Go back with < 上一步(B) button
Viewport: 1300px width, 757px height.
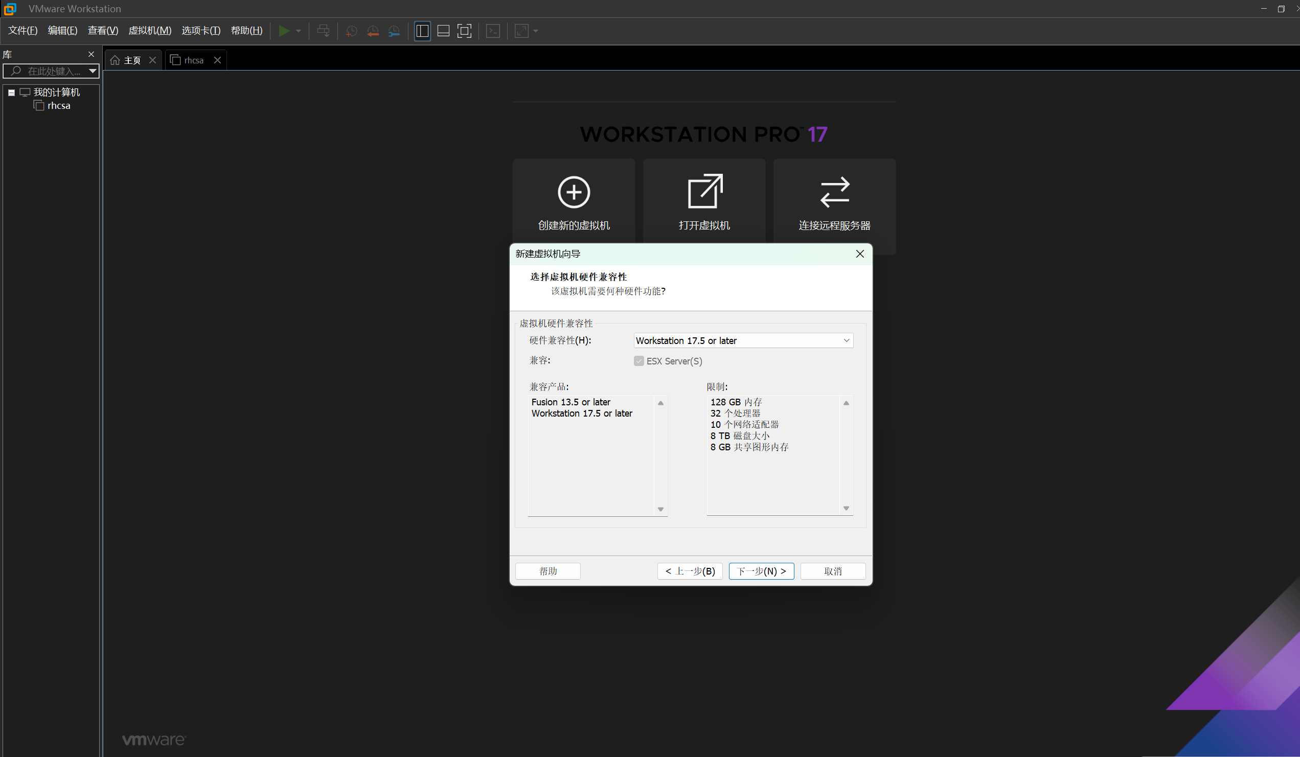click(x=690, y=571)
